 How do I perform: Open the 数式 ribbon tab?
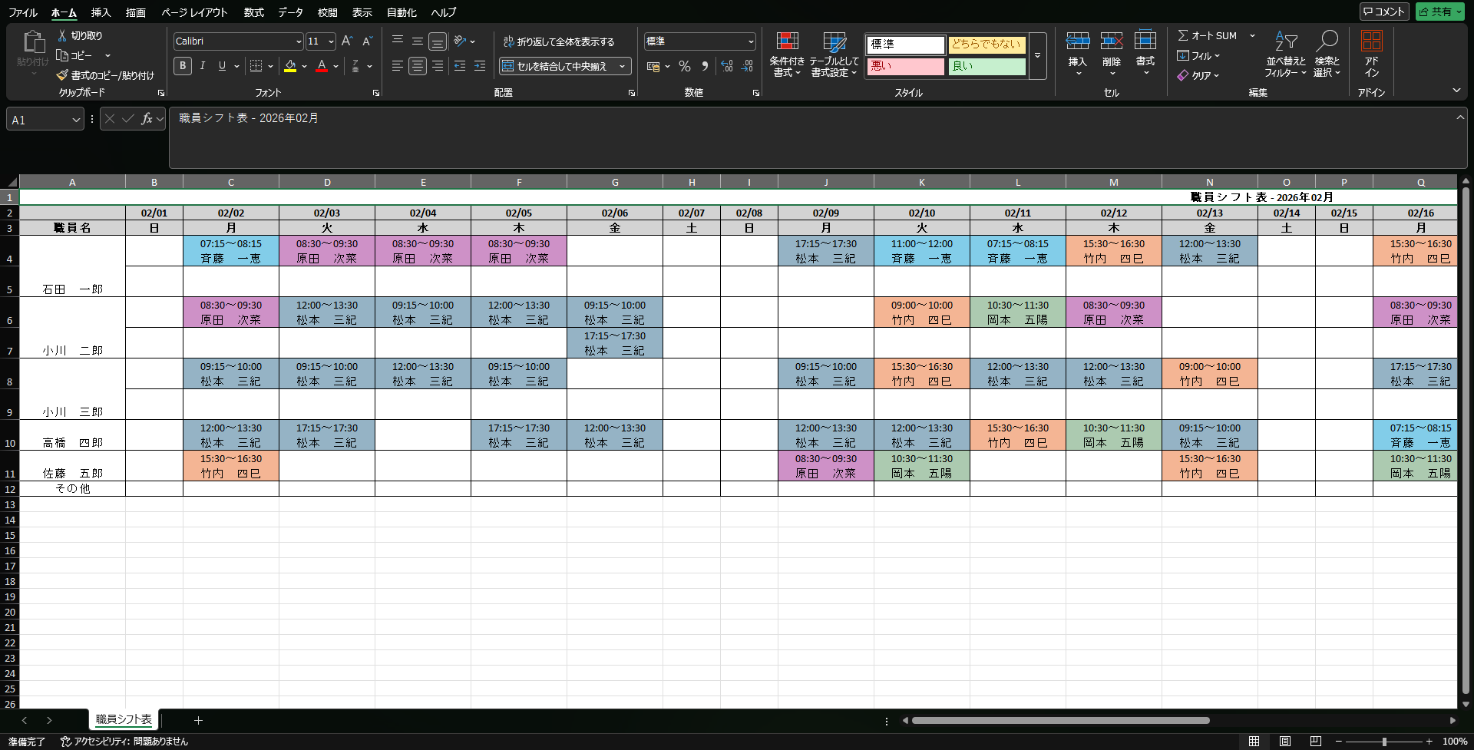[253, 12]
